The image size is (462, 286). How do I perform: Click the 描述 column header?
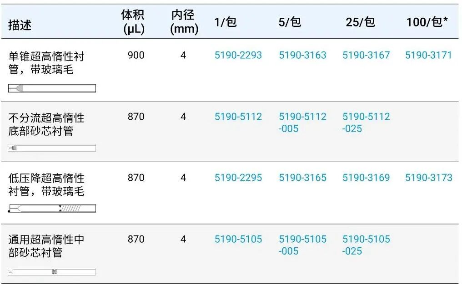pyautogui.click(x=20, y=25)
